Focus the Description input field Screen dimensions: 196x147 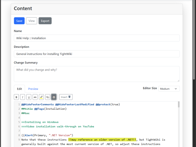click(x=97, y=54)
